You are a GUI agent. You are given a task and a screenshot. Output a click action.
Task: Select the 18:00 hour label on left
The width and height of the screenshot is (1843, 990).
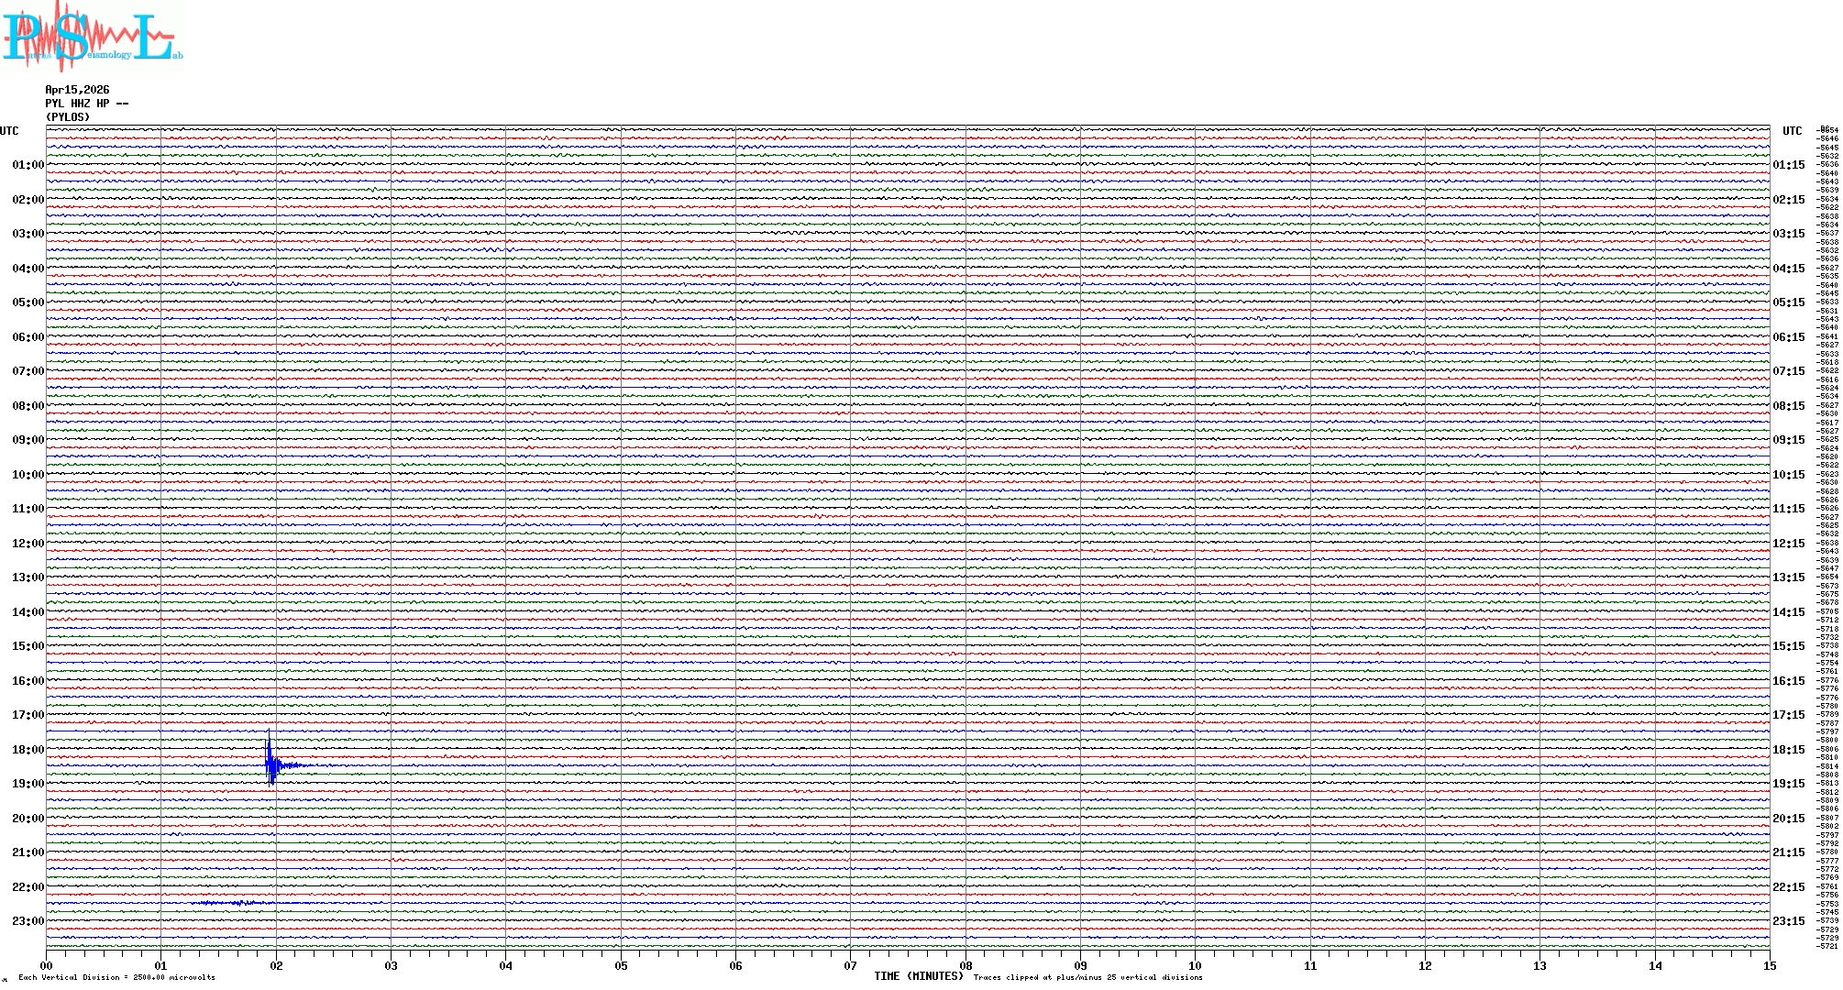click(x=28, y=750)
